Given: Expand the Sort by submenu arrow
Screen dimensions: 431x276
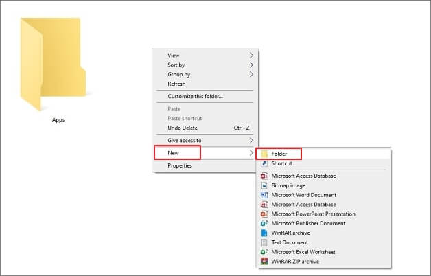Looking at the screenshot, I should 251,65.
